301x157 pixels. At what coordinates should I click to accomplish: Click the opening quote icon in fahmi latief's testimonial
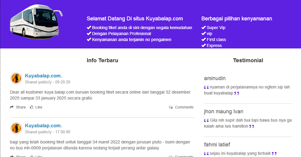tap(206, 153)
